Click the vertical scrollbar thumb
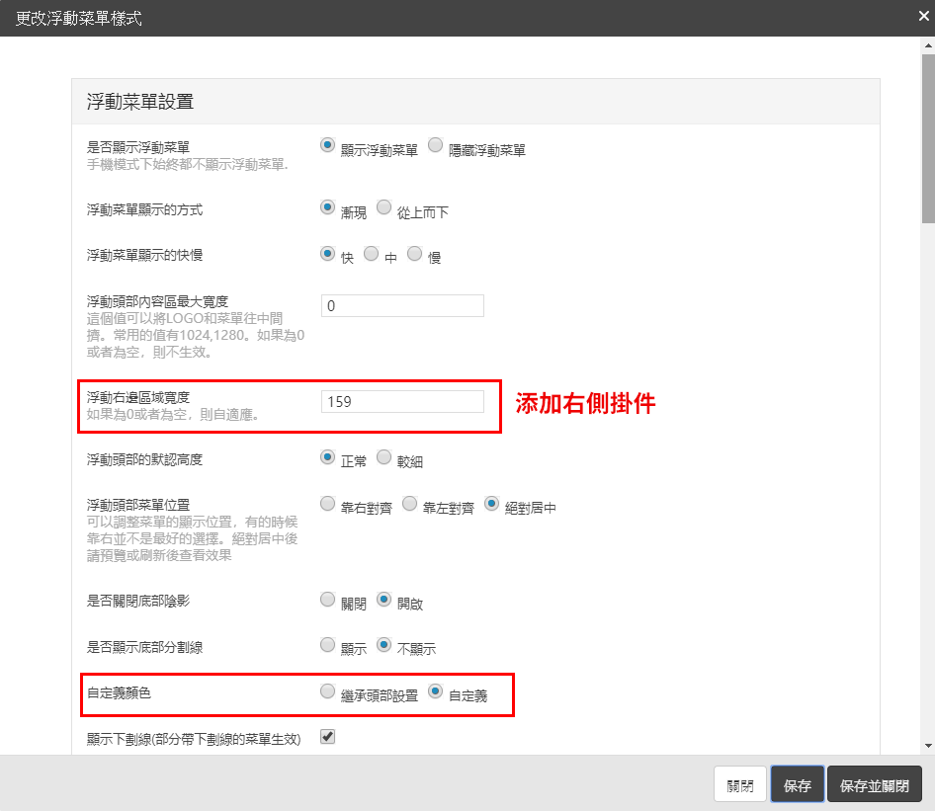The height and width of the screenshot is (811, 935). [928, 138]
